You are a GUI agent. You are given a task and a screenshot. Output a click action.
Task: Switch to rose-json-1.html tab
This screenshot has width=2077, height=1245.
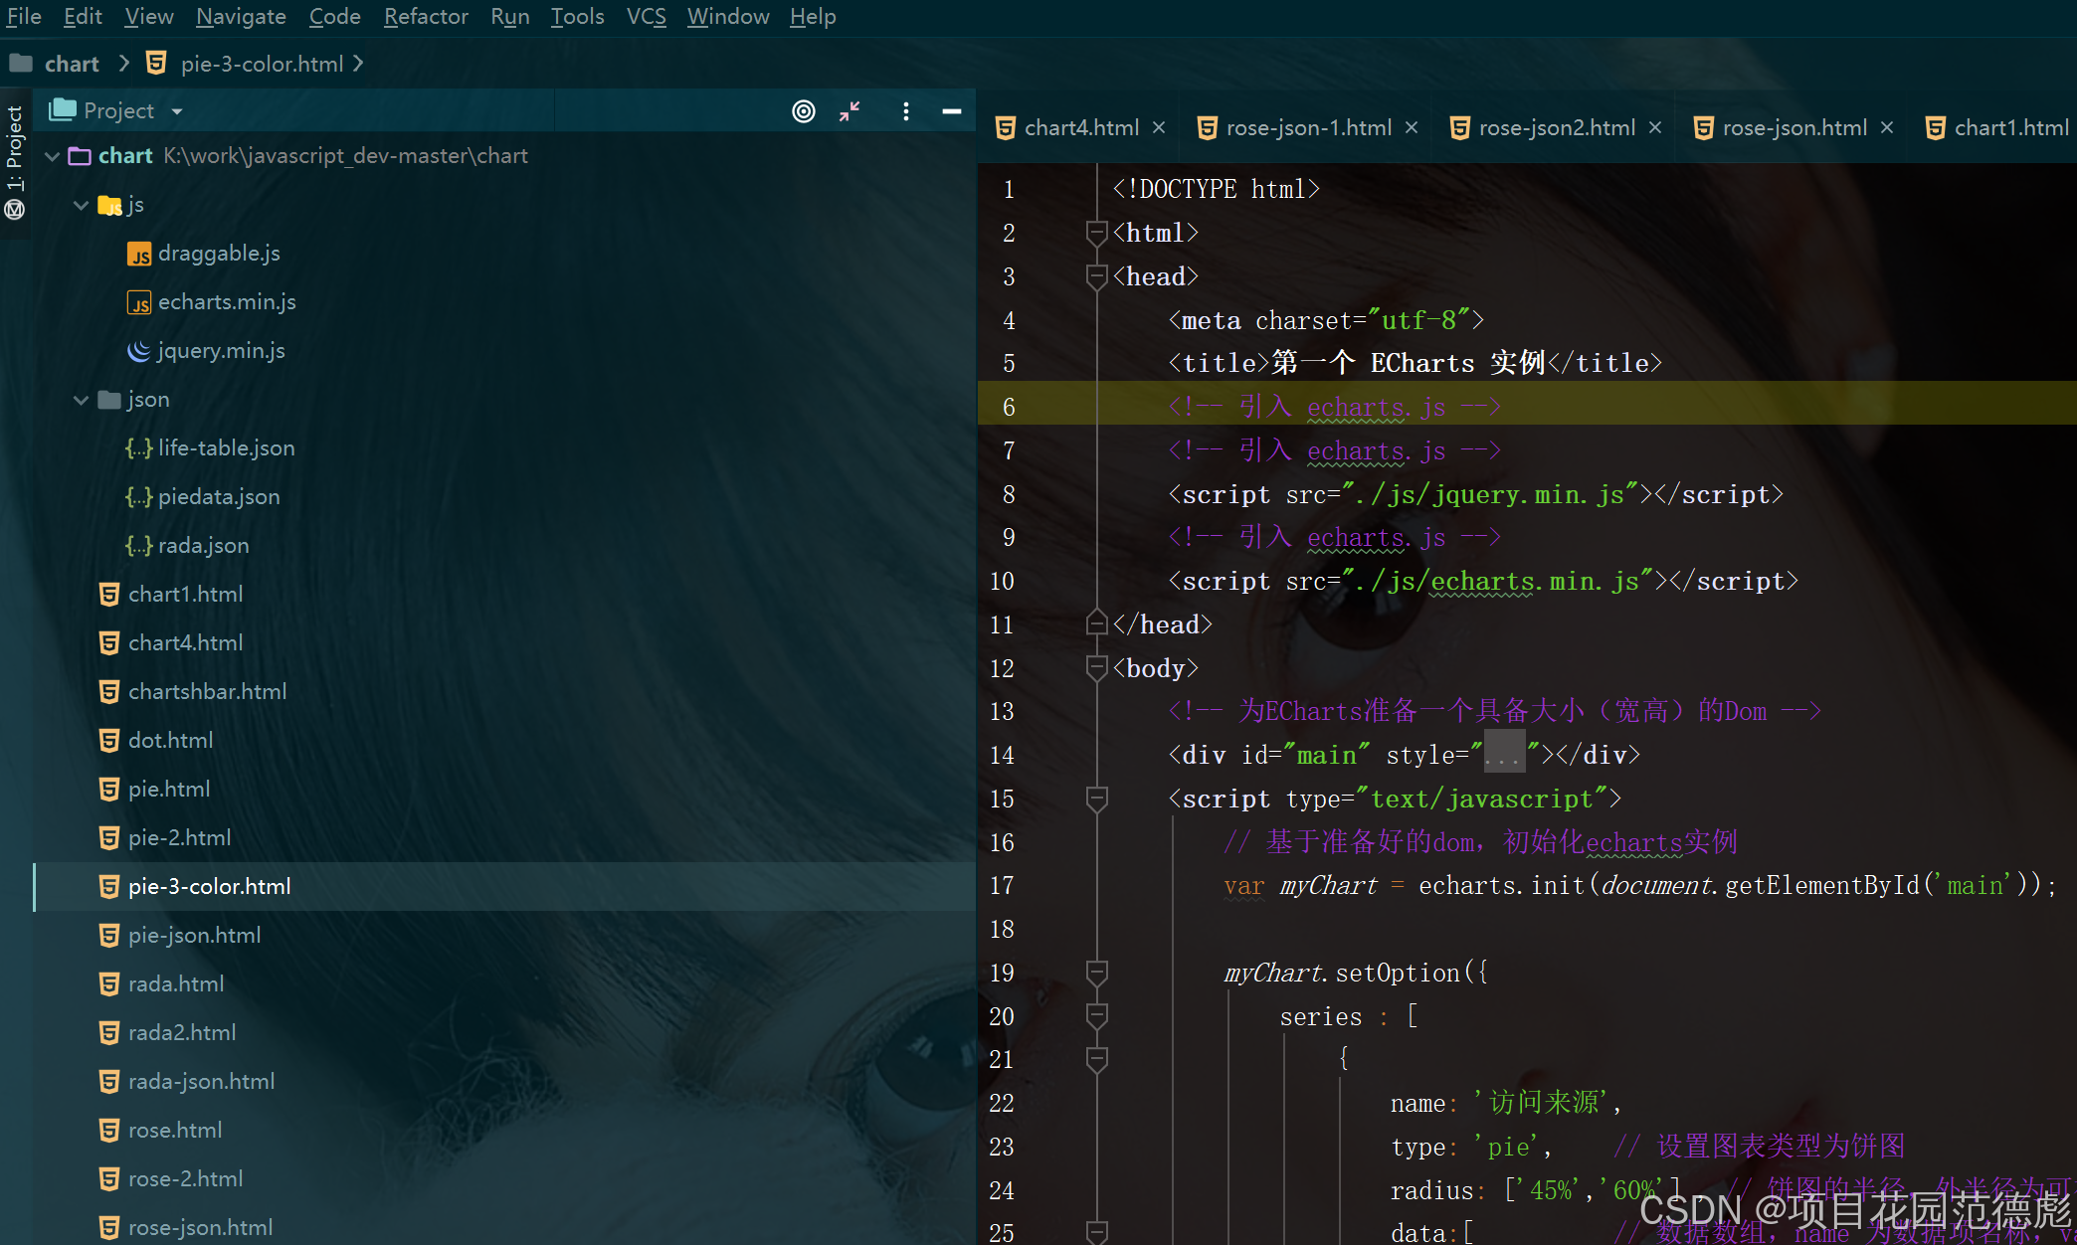coord(1307,127)
